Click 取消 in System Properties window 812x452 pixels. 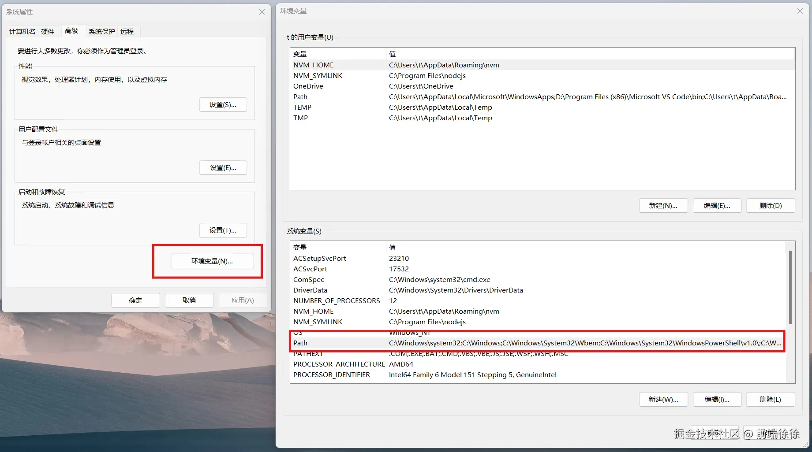189,300
